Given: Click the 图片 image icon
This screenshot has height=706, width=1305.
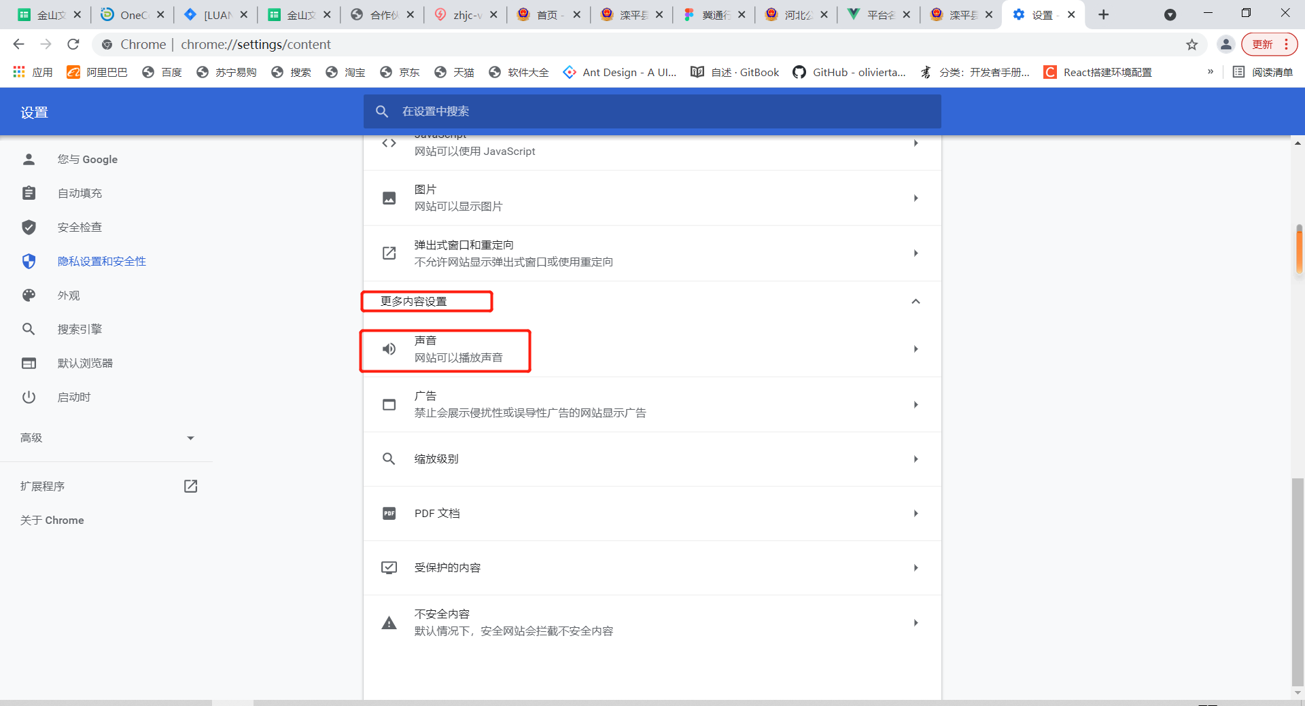Looking at the screenshot, I should 389,198.
